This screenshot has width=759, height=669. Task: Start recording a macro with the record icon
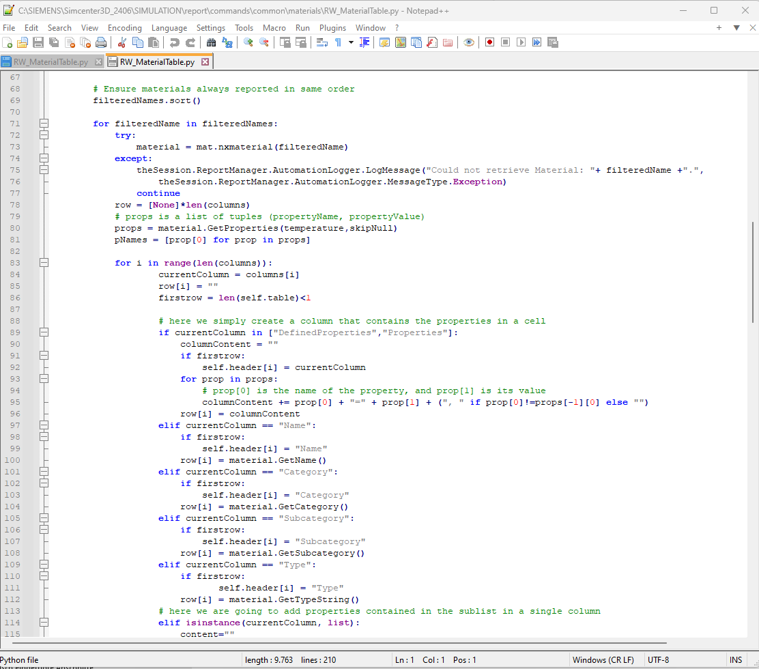click(x=491, y=42)
